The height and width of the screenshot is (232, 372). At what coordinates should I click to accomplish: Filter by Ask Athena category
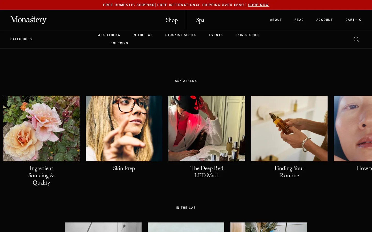pyautogui.click(x=109, y=35)
